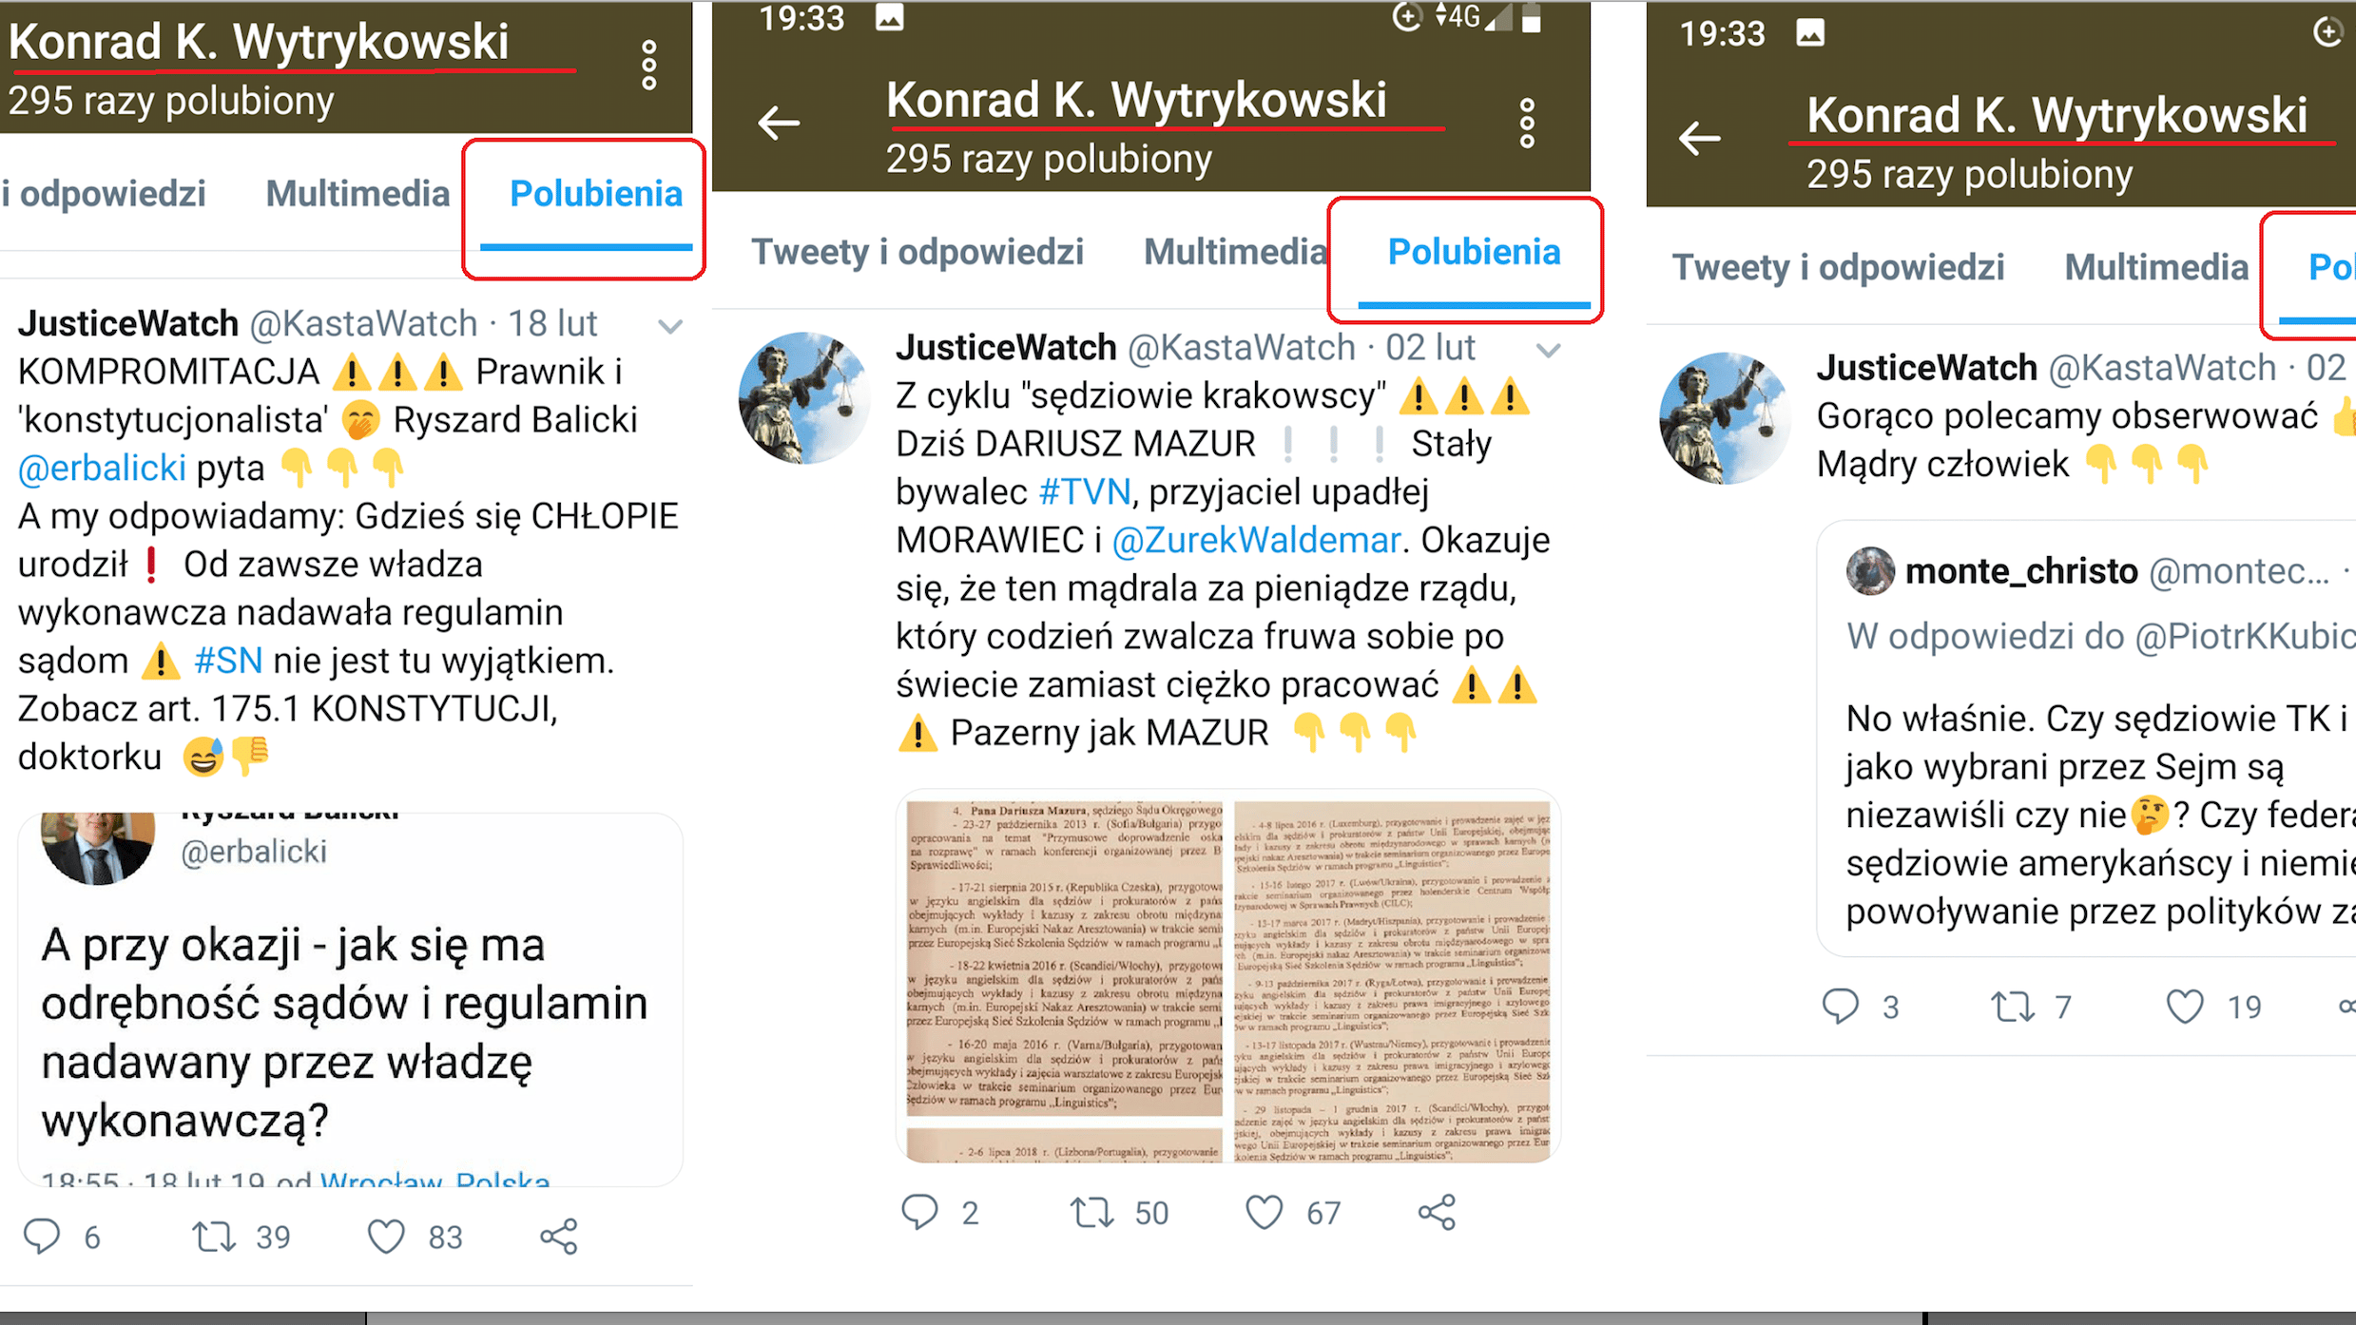Like the DARIUSZ MAZUR tweet with 67 likes
Viewport: 2356px width, 1325px height.
coord(1264,1212)
